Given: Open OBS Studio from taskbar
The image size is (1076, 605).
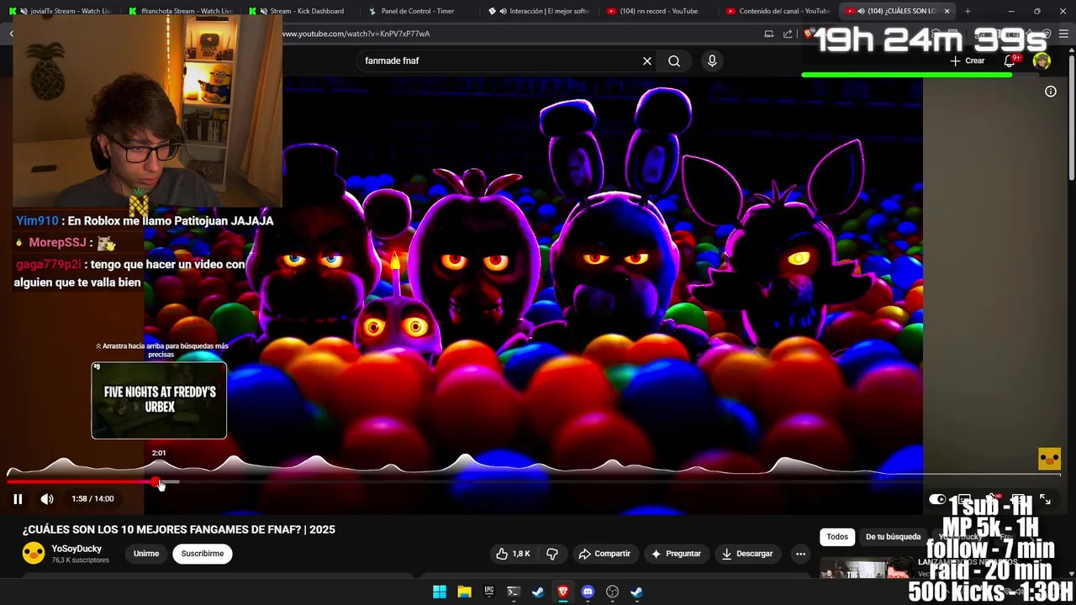Looking at the screenshot, I should click(x=613, y=592).
